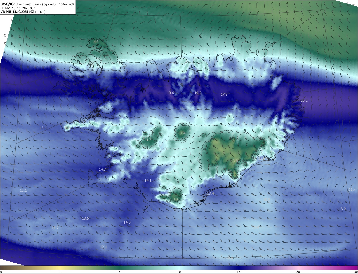Click the 3.9 value on the glacier
Image resolution: width=358 pixels, height=274 pixels.
click(x=182, y=133)
